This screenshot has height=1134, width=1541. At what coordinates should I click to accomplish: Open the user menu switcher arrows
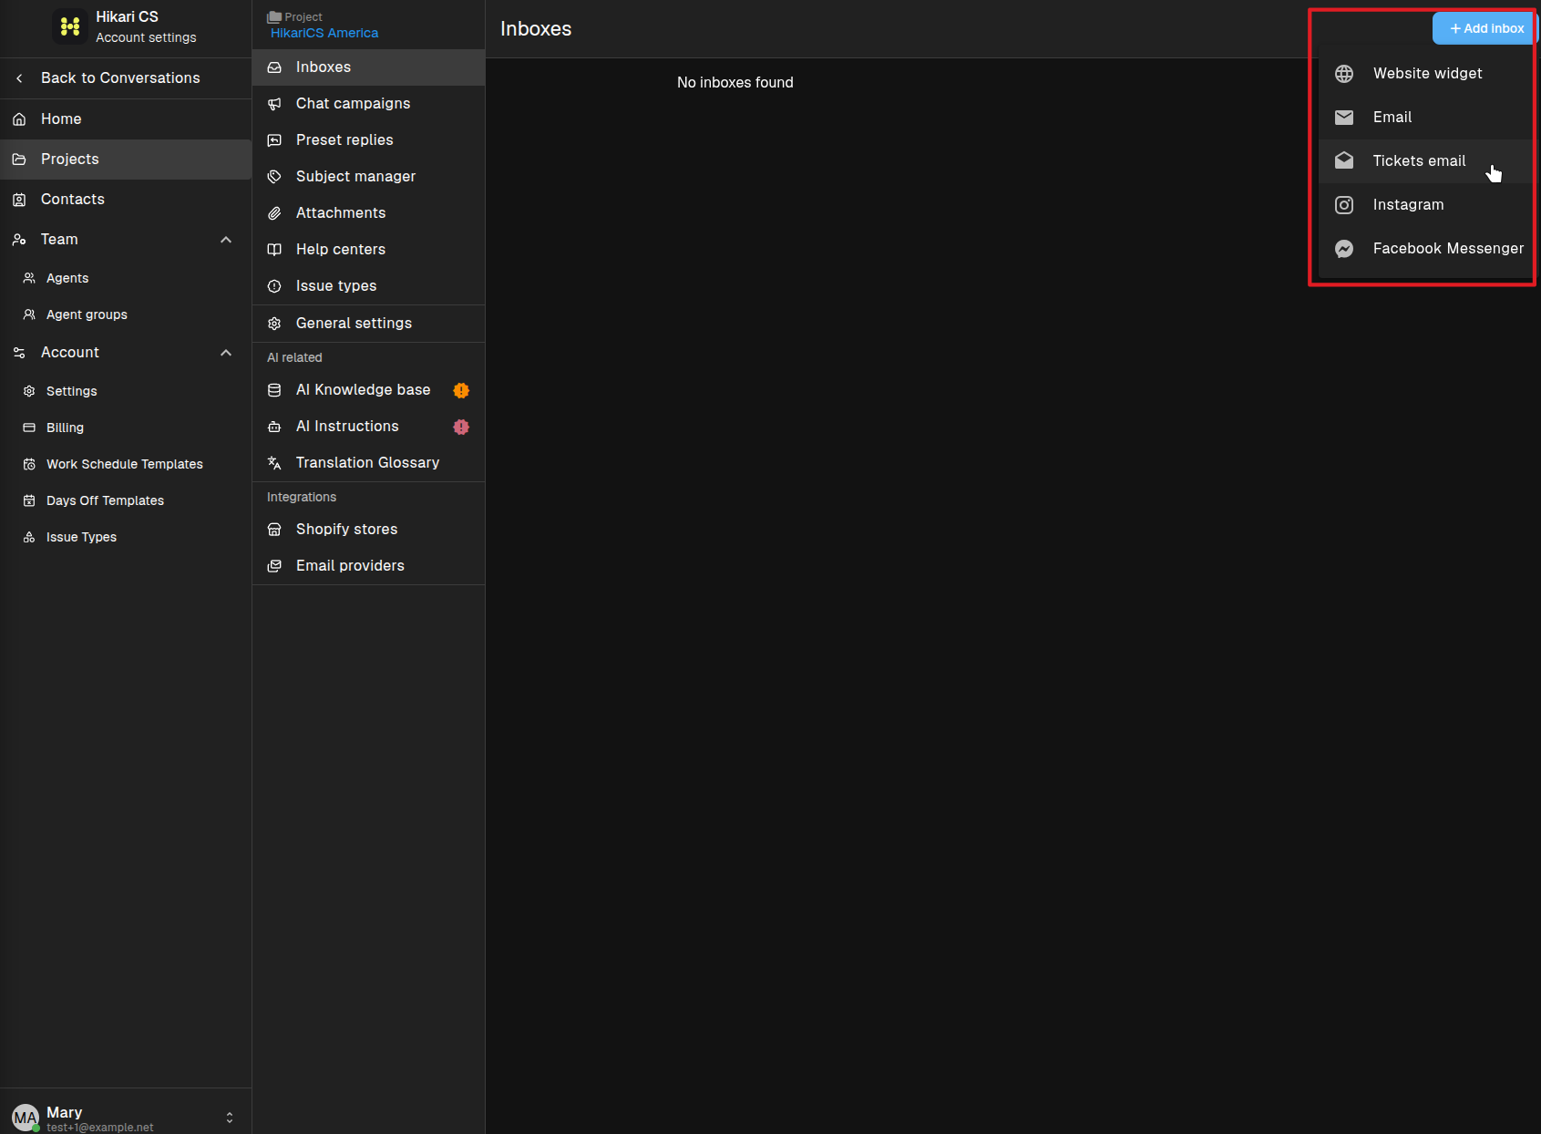tap(230, 1118)
